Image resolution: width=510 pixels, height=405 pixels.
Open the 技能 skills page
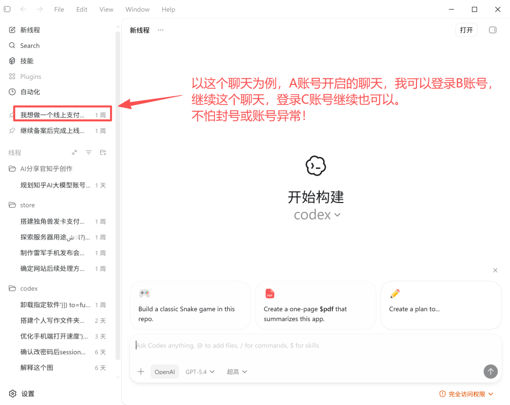26,61
